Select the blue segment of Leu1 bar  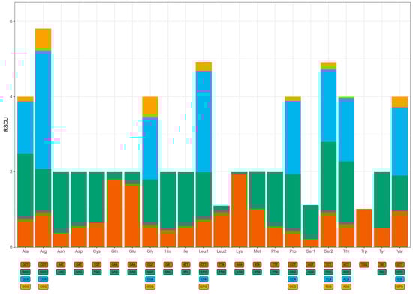pos(203,121)
